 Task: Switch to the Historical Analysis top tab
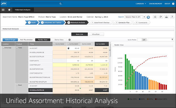23,10
